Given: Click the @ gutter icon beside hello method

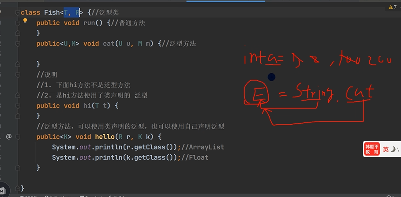Looking at the screenshot, I should tap(9, 137).
